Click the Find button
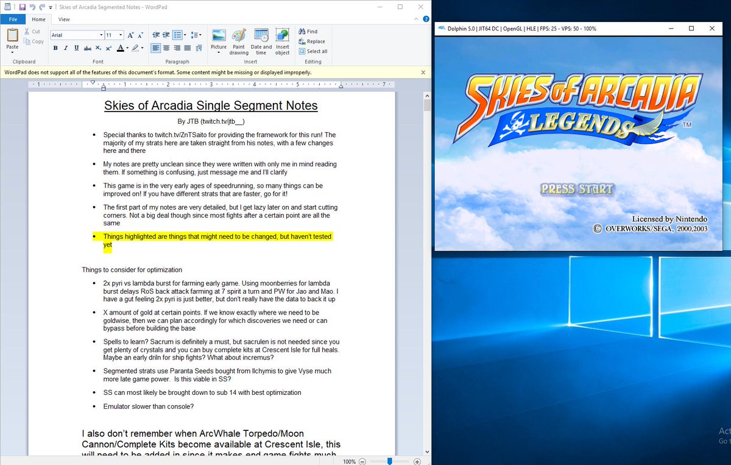731x465 pixels. 308,32
